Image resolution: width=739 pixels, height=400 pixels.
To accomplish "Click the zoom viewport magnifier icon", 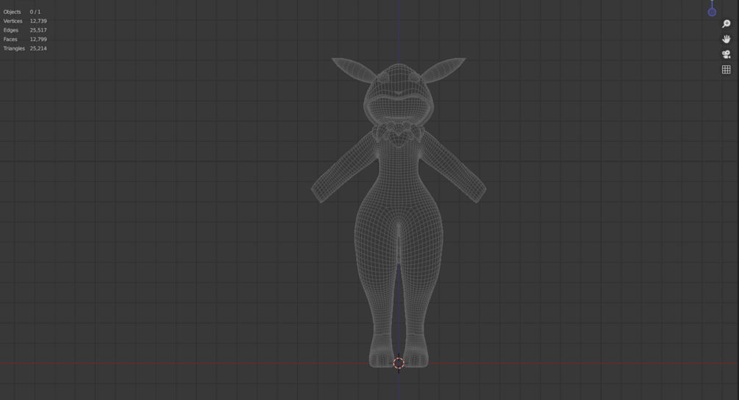I will (x=726, y=23).
